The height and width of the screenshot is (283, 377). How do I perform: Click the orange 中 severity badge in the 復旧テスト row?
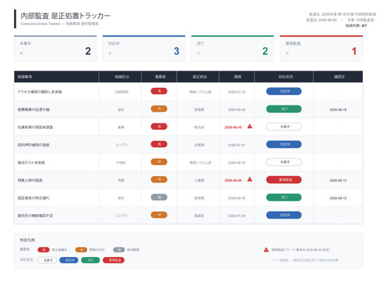159,162
